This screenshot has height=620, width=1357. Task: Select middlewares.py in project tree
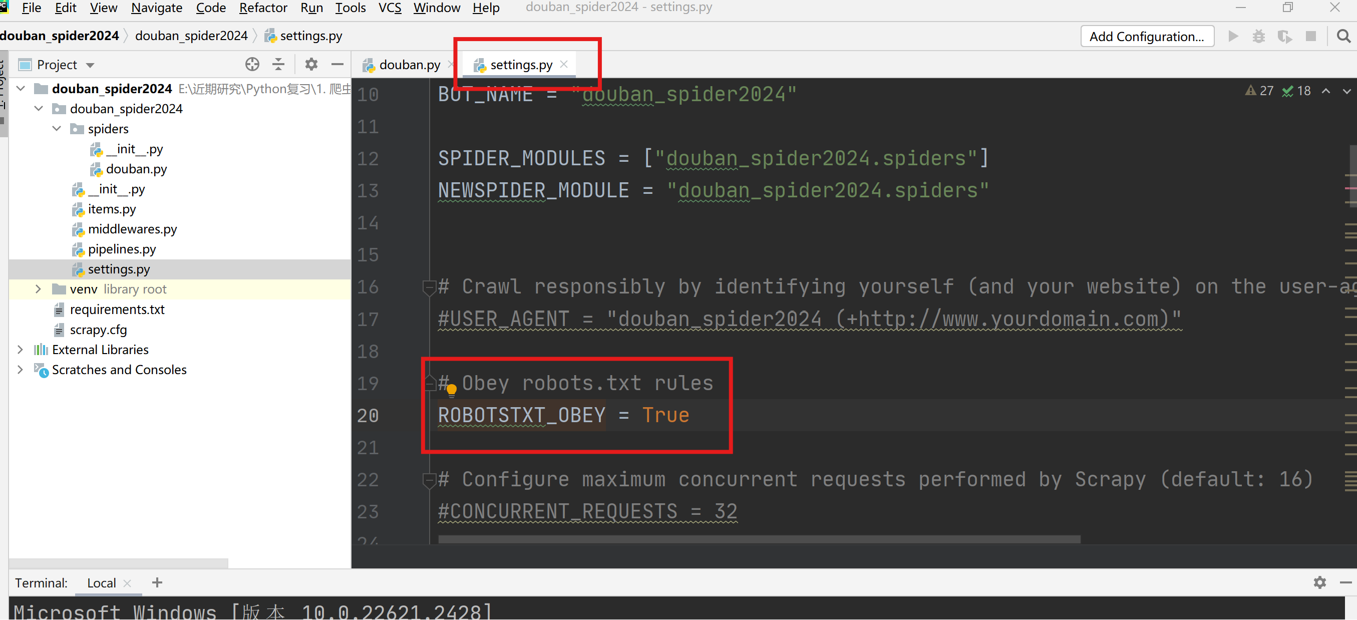click(x=132, y=229)
